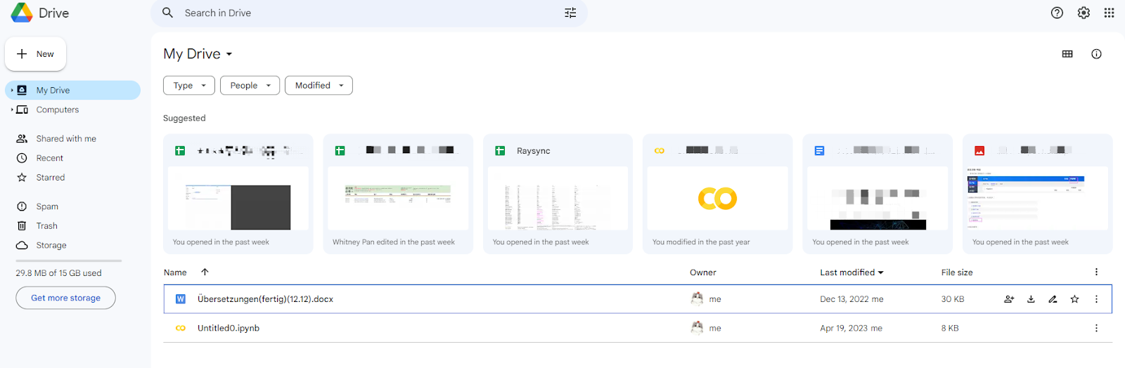Star the Übersetzungen docx file
Screen dimensions: 1125x368
[1074, 299]
